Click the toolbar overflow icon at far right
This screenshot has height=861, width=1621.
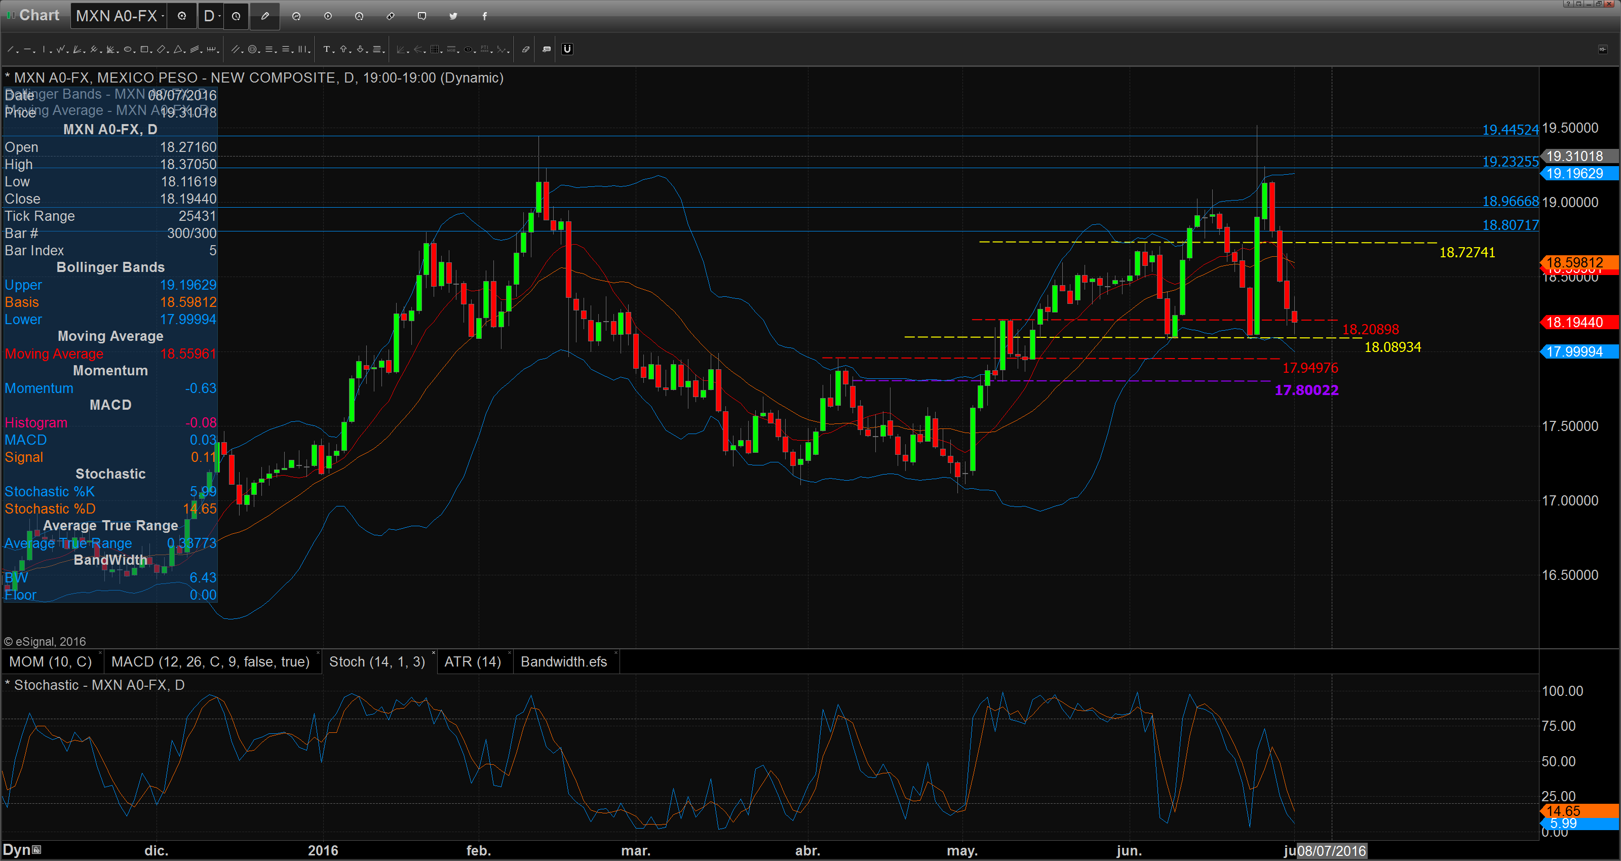pos(1603,49)
